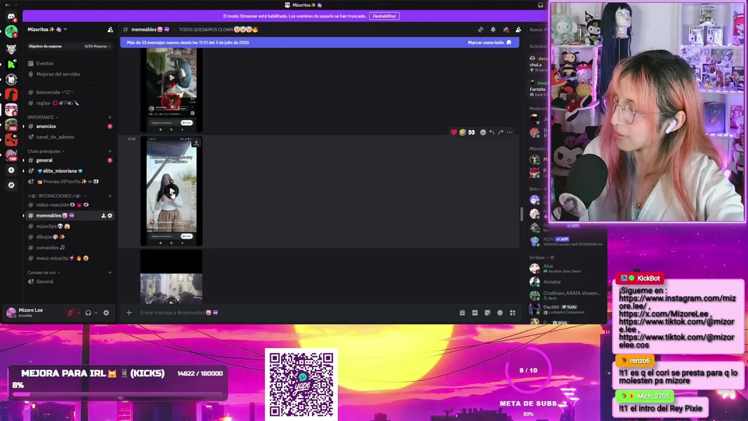Open the discover servers compass icon
748x421 pixels.
(x=11, y=185)
